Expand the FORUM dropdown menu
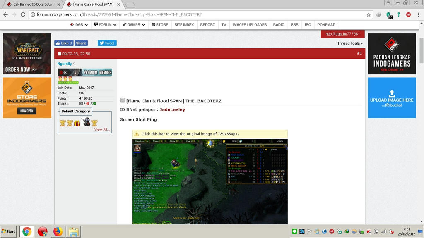Image resolution: width=424 pixels, height=238 pixels. pos(105,24)
